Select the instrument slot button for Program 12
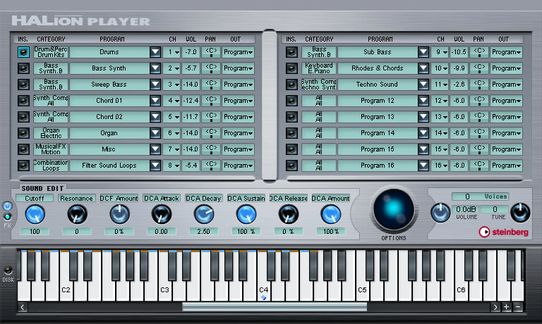Image resolution: width=542 pixels, height=324 pixels. (x=291, y=101)
